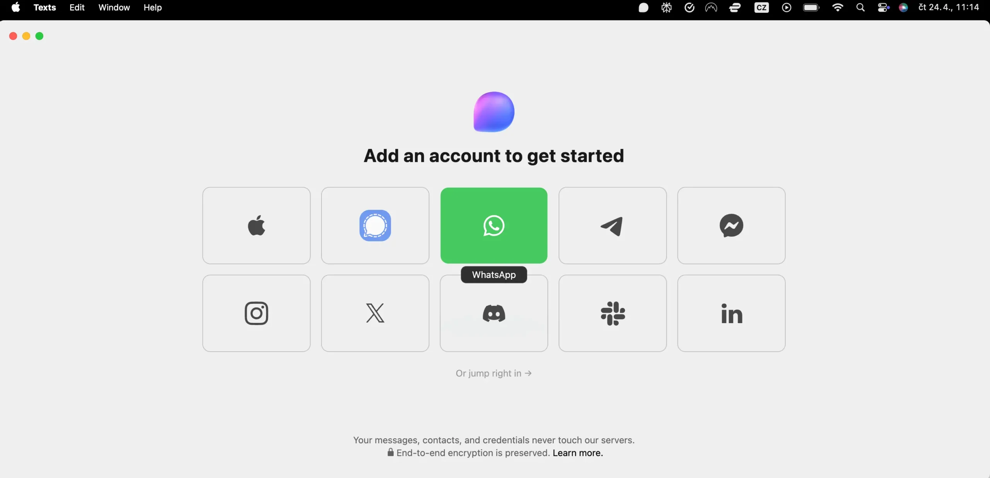The image size is (990, 478).
Task: Add a LinkedIn account
Action: click(x=731, y=313)
